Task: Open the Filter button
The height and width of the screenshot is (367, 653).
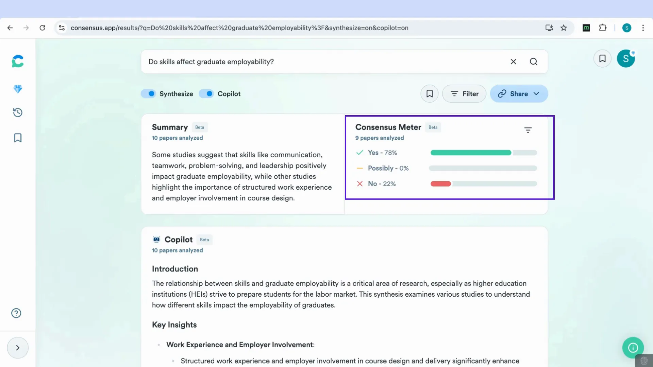Action: pos(464,93)
